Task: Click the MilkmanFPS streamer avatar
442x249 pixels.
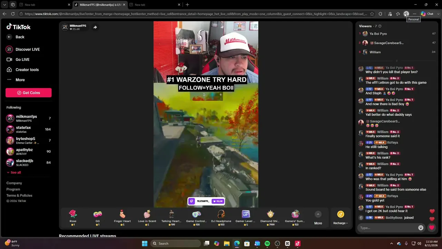Action: coord(65,27)
